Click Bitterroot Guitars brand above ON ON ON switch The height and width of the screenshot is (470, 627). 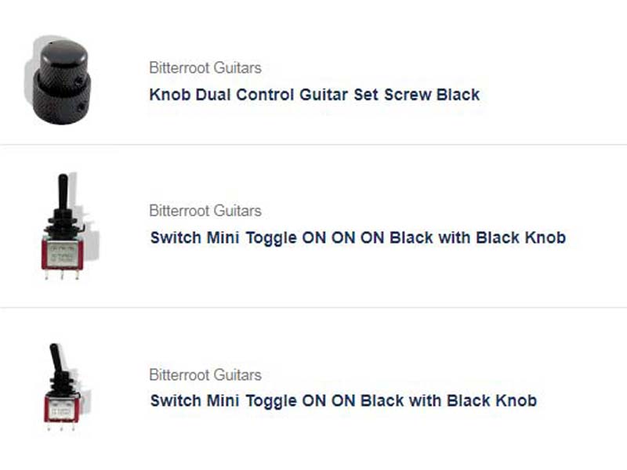click(x=205, y=211)
